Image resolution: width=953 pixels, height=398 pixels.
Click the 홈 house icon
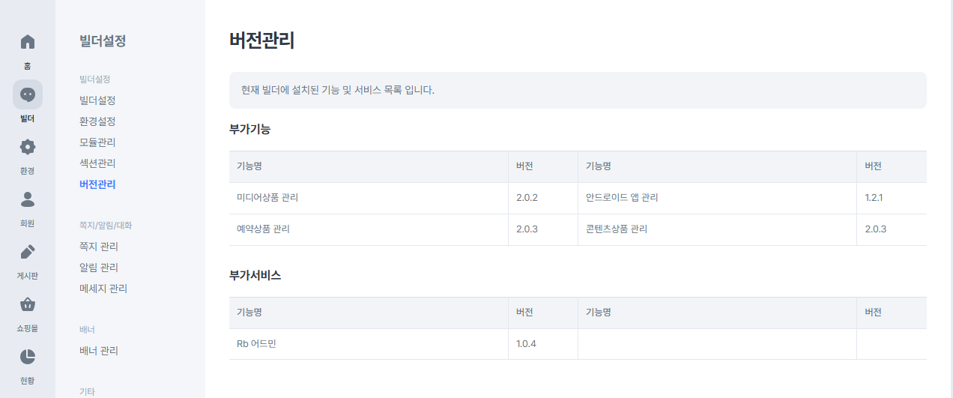click(x=28, y=42)
